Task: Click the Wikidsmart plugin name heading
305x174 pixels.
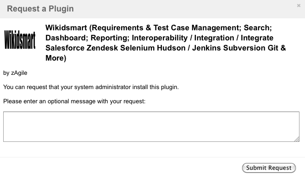Action: 166,43
